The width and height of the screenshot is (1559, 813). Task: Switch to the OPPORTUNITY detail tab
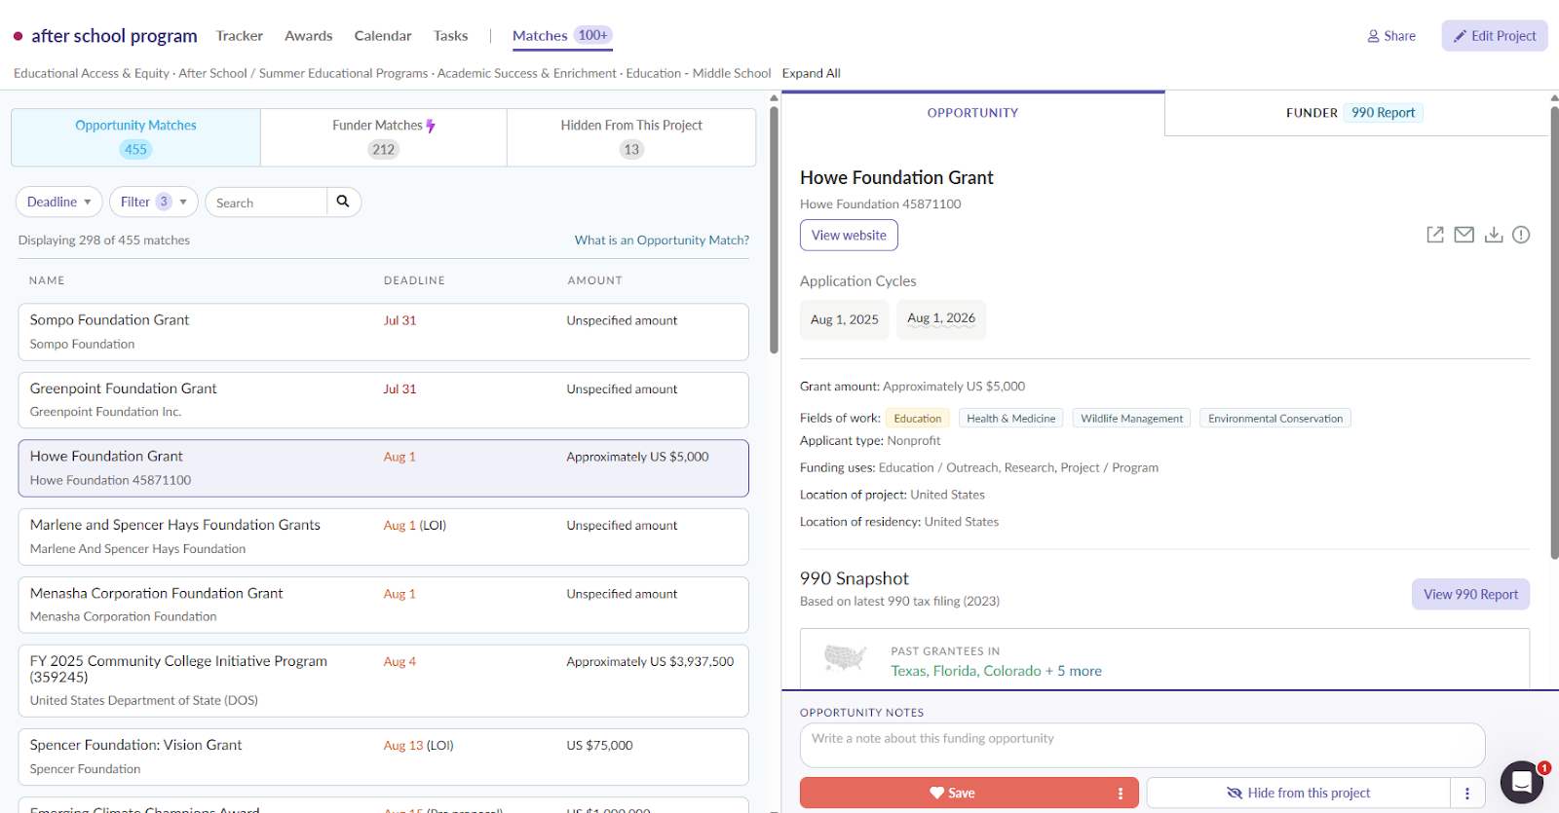972,113
